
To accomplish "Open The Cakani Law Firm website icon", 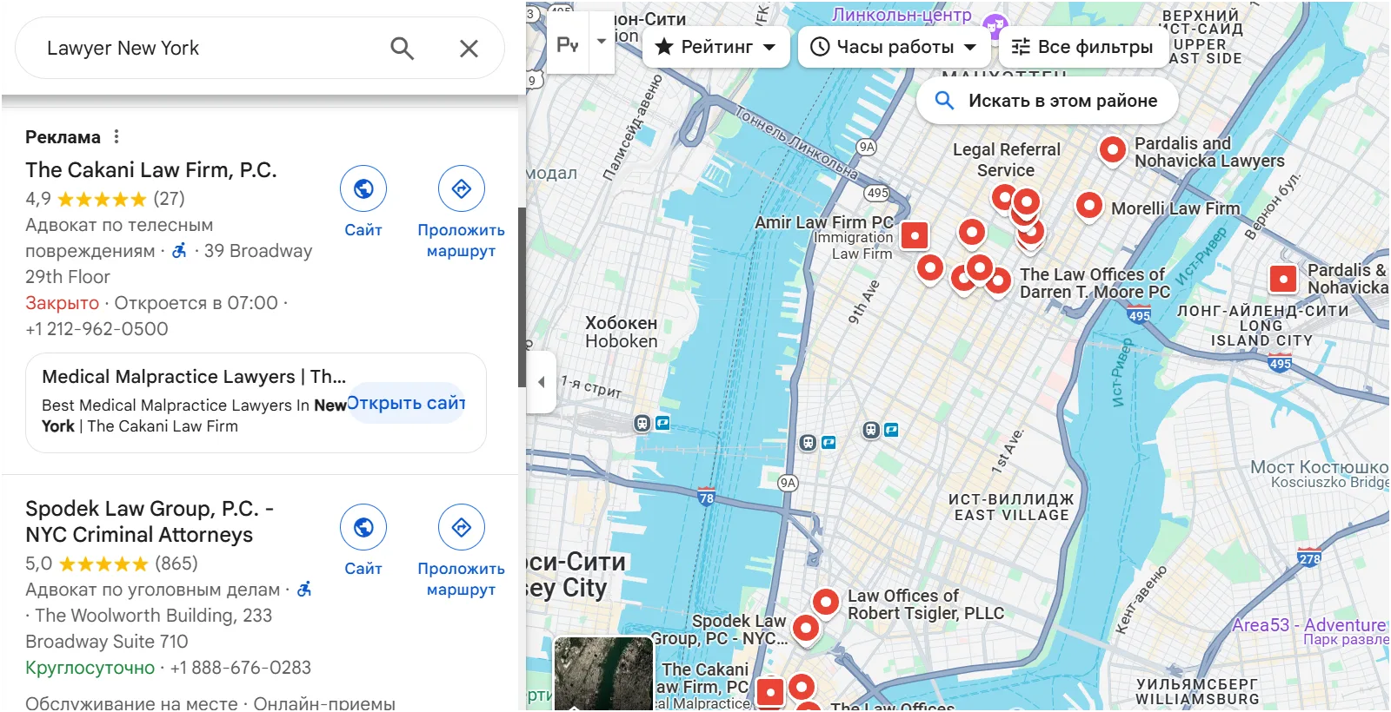I will pos(363,188).
